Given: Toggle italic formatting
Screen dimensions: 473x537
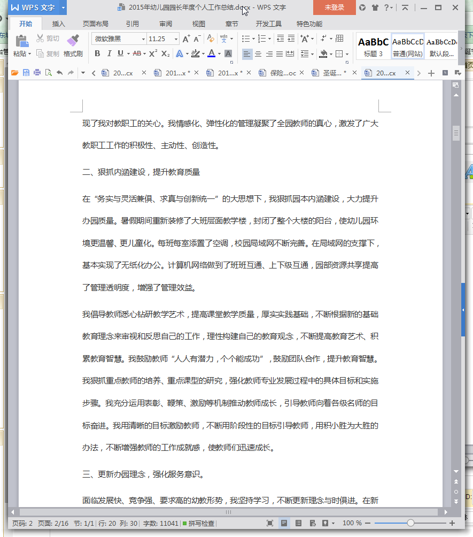Looking at the screenshot, I should tap(109, 53).
